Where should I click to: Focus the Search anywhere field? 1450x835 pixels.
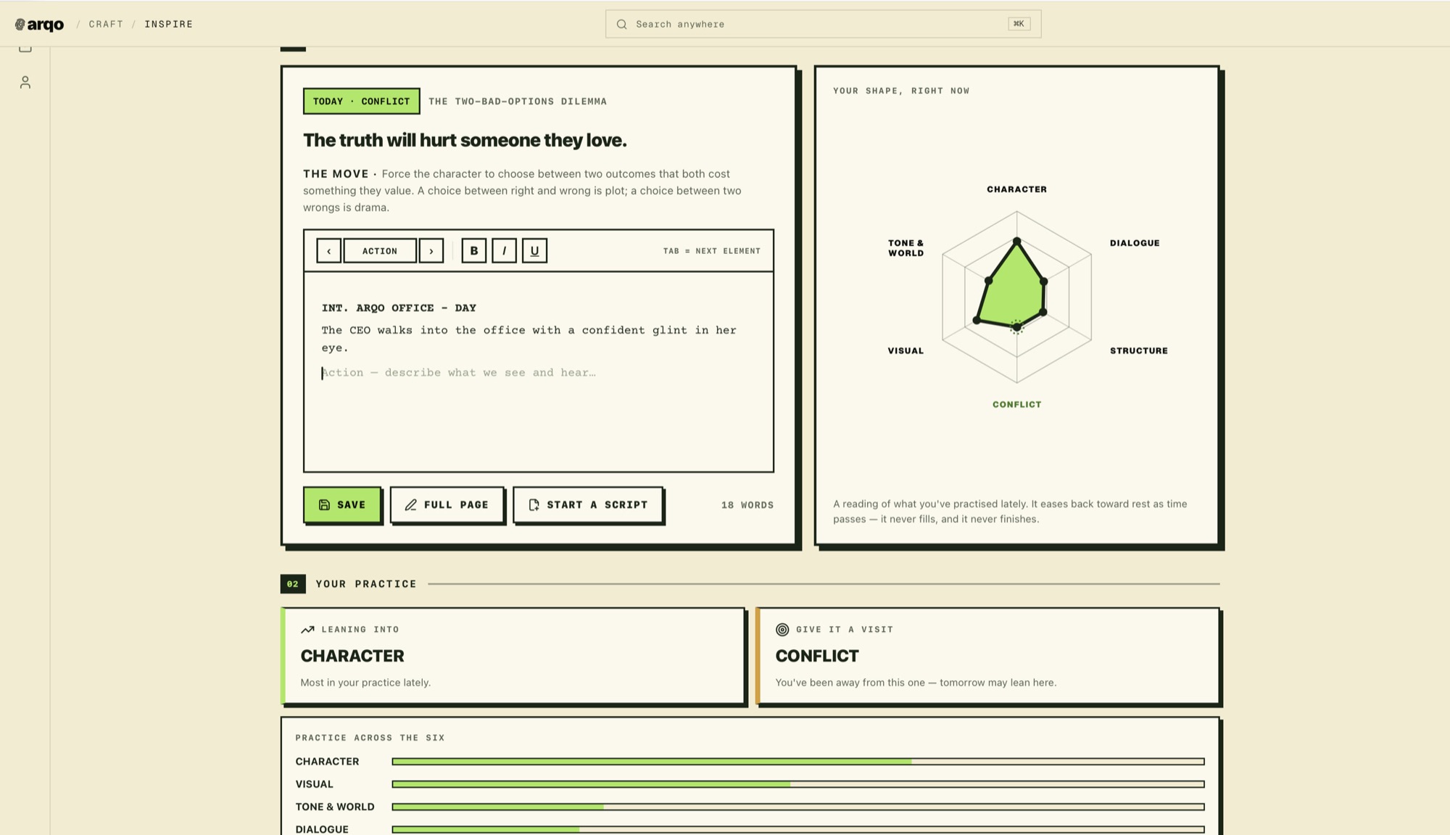[823, 25]
